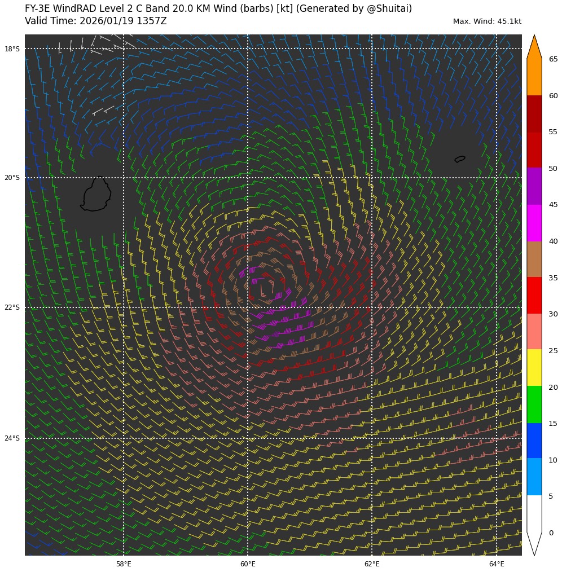Select the yellow 20–25 kt color band
Screen dimensions: 562x572
[534, 367]
